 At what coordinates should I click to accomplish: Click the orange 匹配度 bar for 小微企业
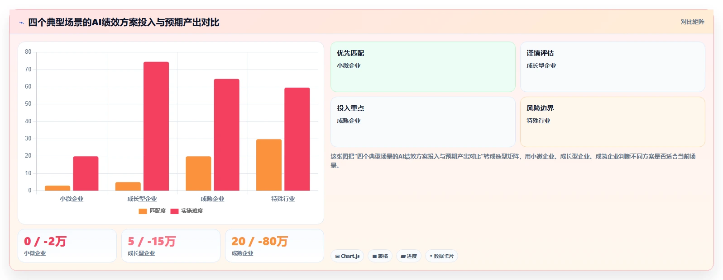click(57, 188)
